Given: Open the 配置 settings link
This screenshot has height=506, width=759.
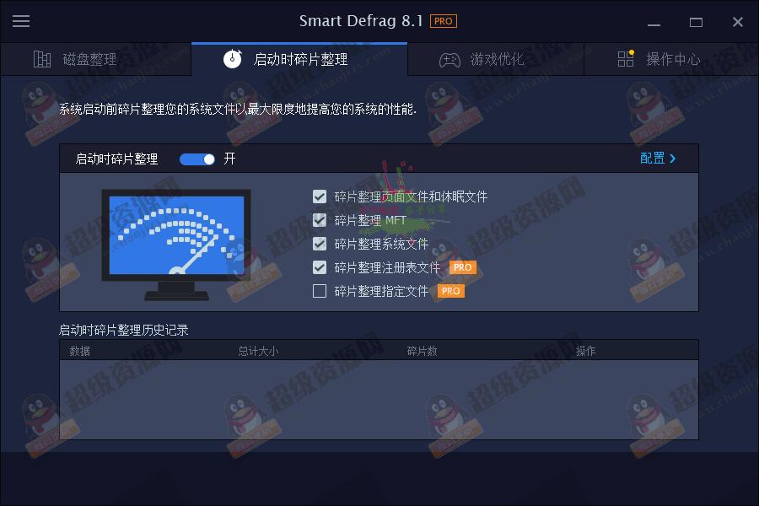Looking at the screenshot, I should point(652,159).
